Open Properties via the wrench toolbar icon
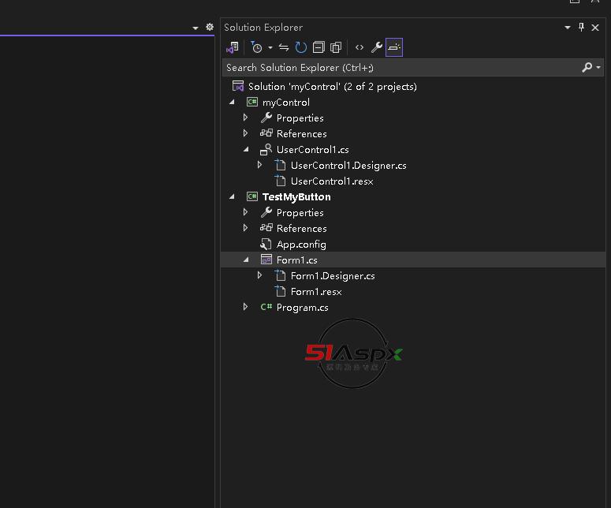Viewport: 611px width, 508px height. click(377, 48)
